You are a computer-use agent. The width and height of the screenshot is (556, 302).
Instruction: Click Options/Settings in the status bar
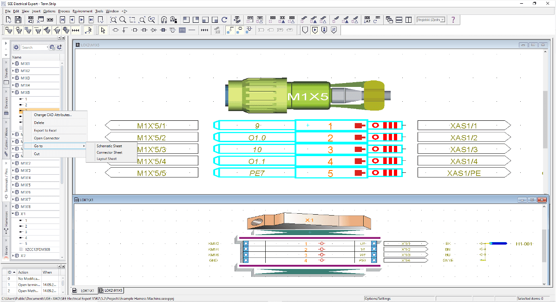(378, 298)
